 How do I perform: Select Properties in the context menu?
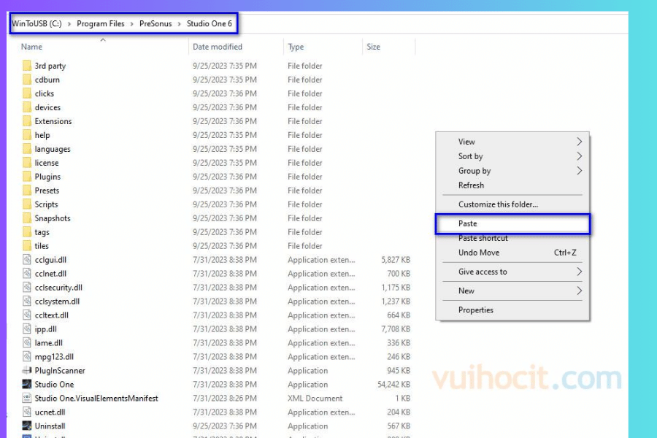(x=476, y=310)
